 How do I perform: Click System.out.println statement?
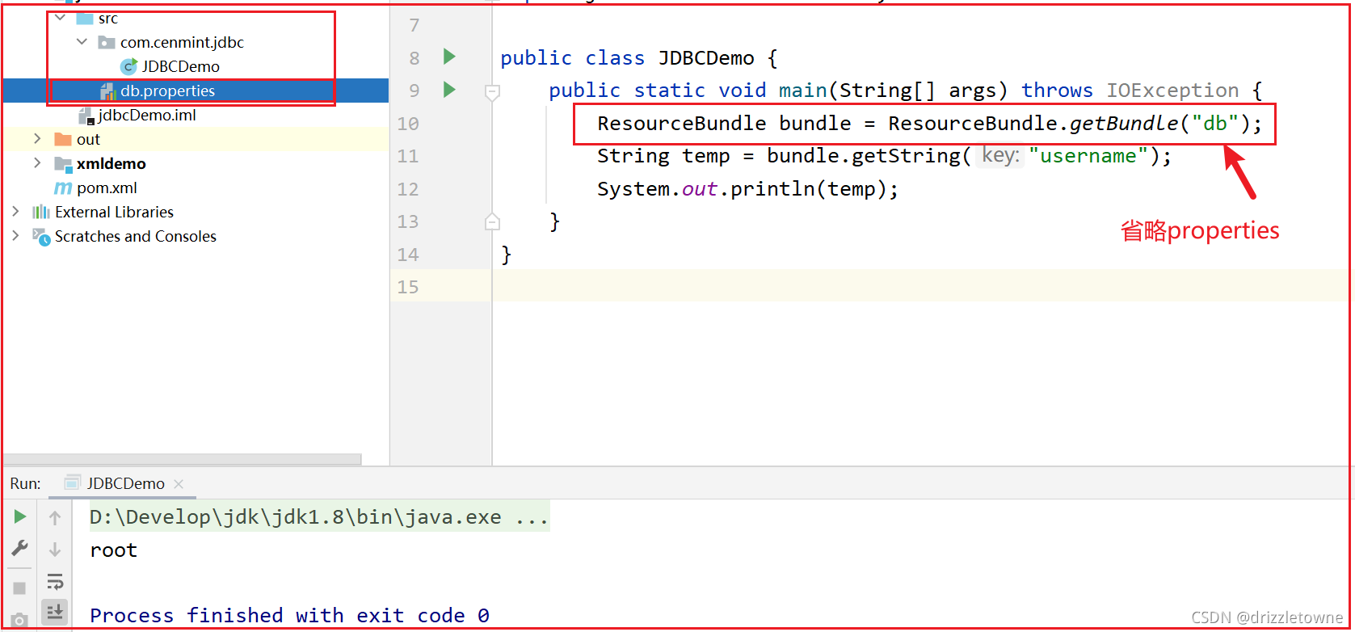pos(747,189)
